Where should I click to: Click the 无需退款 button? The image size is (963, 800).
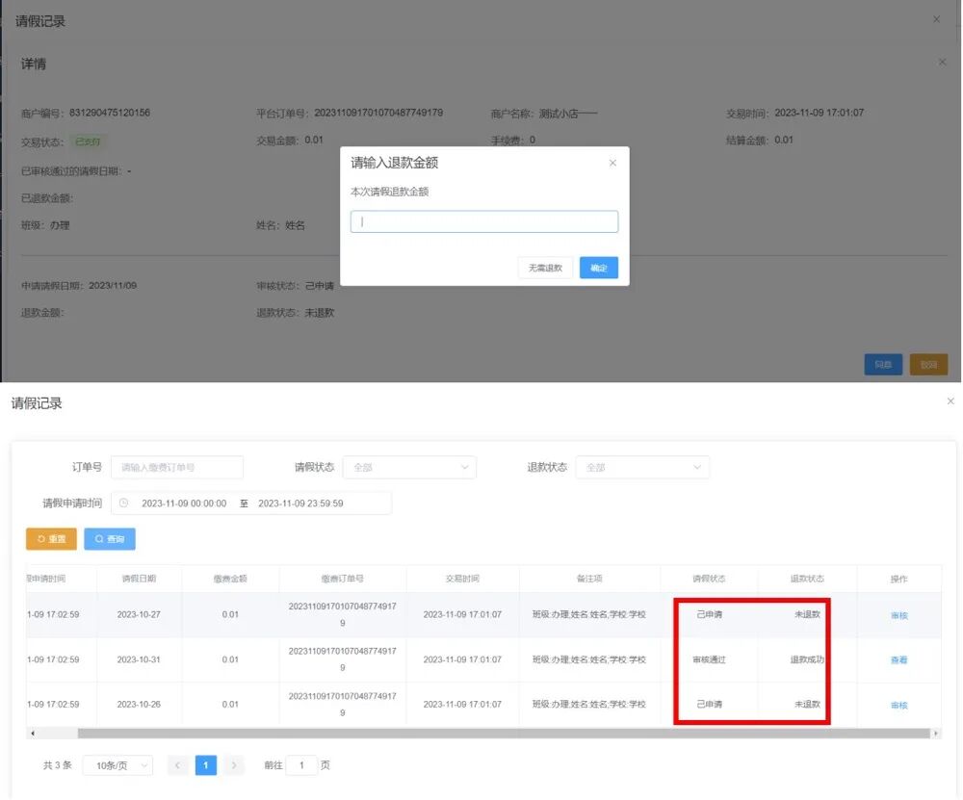point(545,268)
